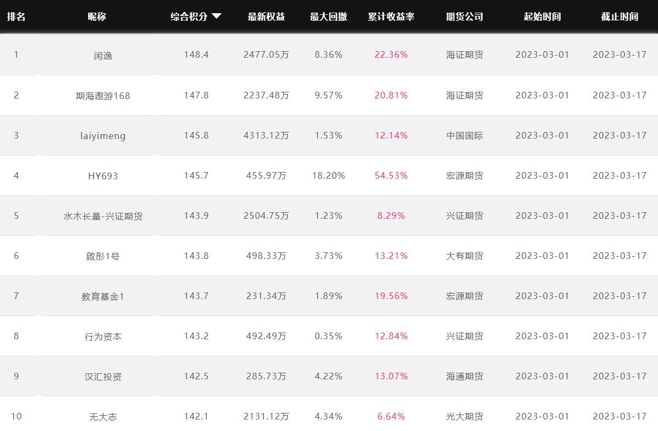Click the 综合积分 sort arrow icon

coord(217,16)
